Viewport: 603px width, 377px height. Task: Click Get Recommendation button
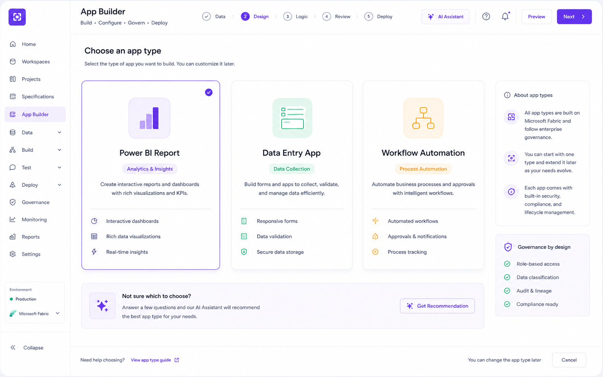pos(437,306)
